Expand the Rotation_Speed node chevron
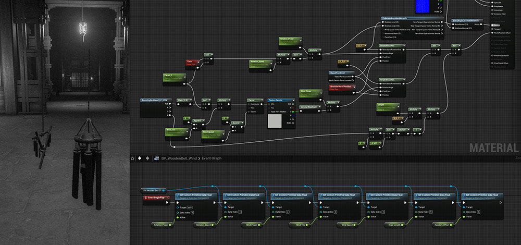521x245 pixels. (271, 64)
